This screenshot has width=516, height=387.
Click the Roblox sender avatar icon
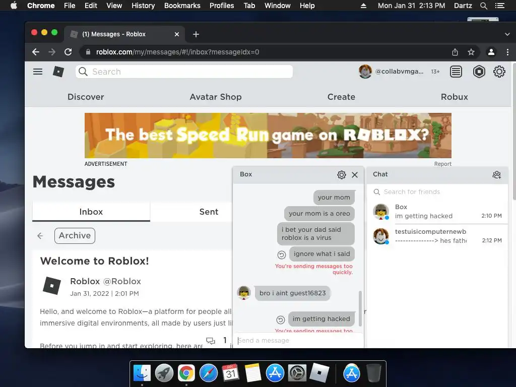(x=52, y=286)
